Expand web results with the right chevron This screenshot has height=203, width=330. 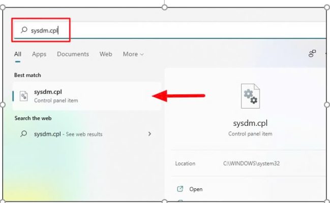tap(149, 134)
